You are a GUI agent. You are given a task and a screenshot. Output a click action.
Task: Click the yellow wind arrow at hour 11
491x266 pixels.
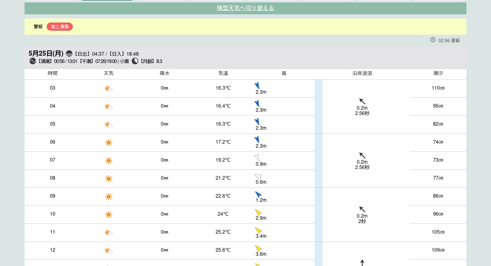(x=258, y=230)
